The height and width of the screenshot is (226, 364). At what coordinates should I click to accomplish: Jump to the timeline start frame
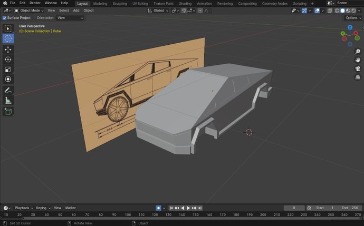(171, 208)
